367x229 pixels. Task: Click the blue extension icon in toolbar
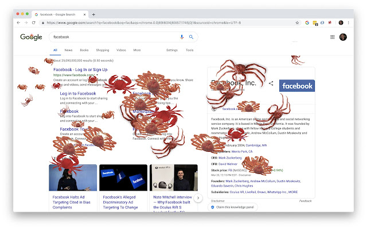(322, 23)
